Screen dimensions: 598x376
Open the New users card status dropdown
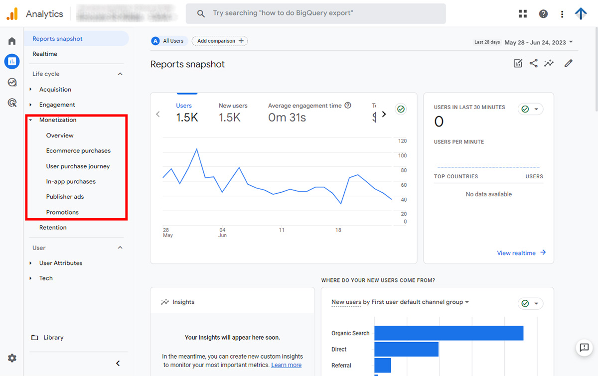tap(530, 304)
